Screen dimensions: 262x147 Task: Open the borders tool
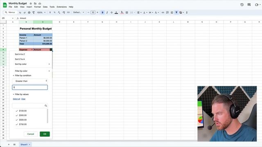coord(127,13)
